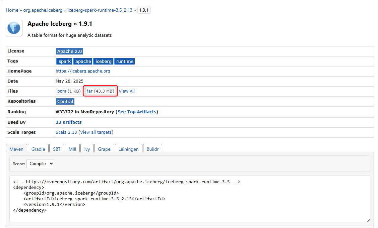Click the date text May 28, 2025

tap(69, 81)
